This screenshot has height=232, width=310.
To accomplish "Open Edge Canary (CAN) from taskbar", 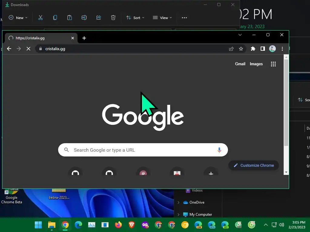I will tap(198, 225).
